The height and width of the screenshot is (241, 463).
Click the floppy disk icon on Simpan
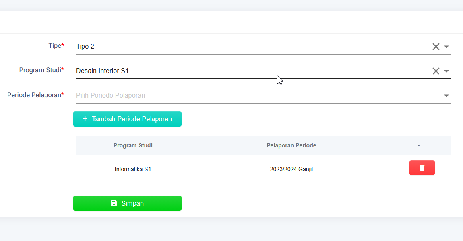coord(114,203)
